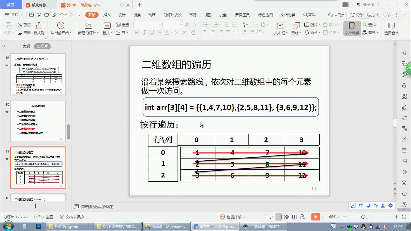Toggle normal view in status bar

coord(279,217)
